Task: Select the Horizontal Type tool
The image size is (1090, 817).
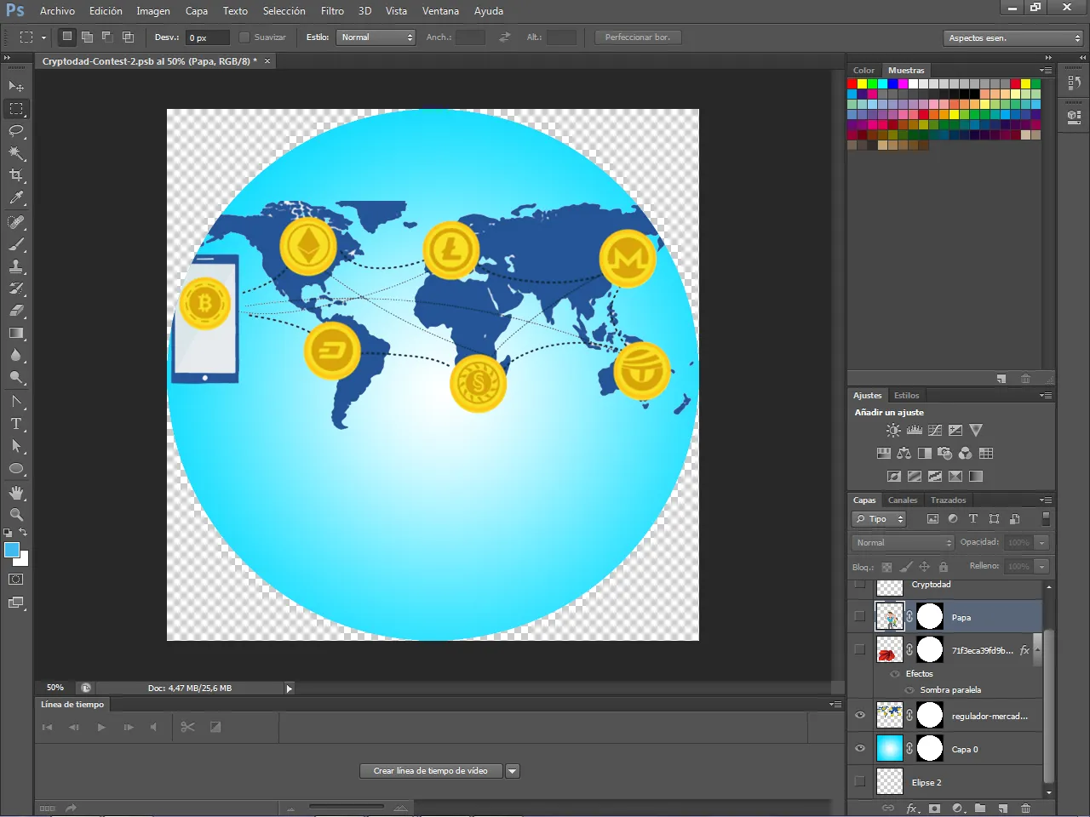Action: tap(16, 424)
